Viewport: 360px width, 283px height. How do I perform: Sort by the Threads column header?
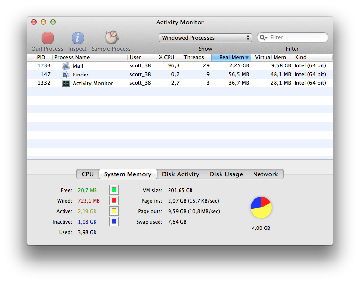(x=196, y=57)
